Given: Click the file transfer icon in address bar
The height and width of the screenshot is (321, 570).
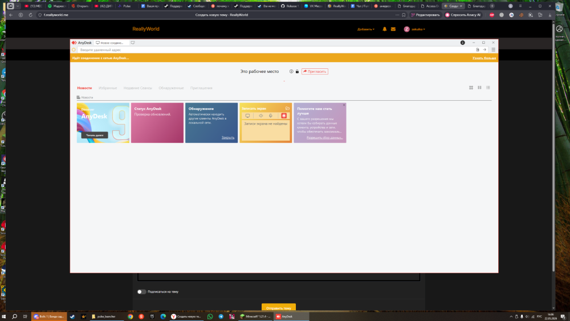Looking at the screenshot, I should [478, 50].
